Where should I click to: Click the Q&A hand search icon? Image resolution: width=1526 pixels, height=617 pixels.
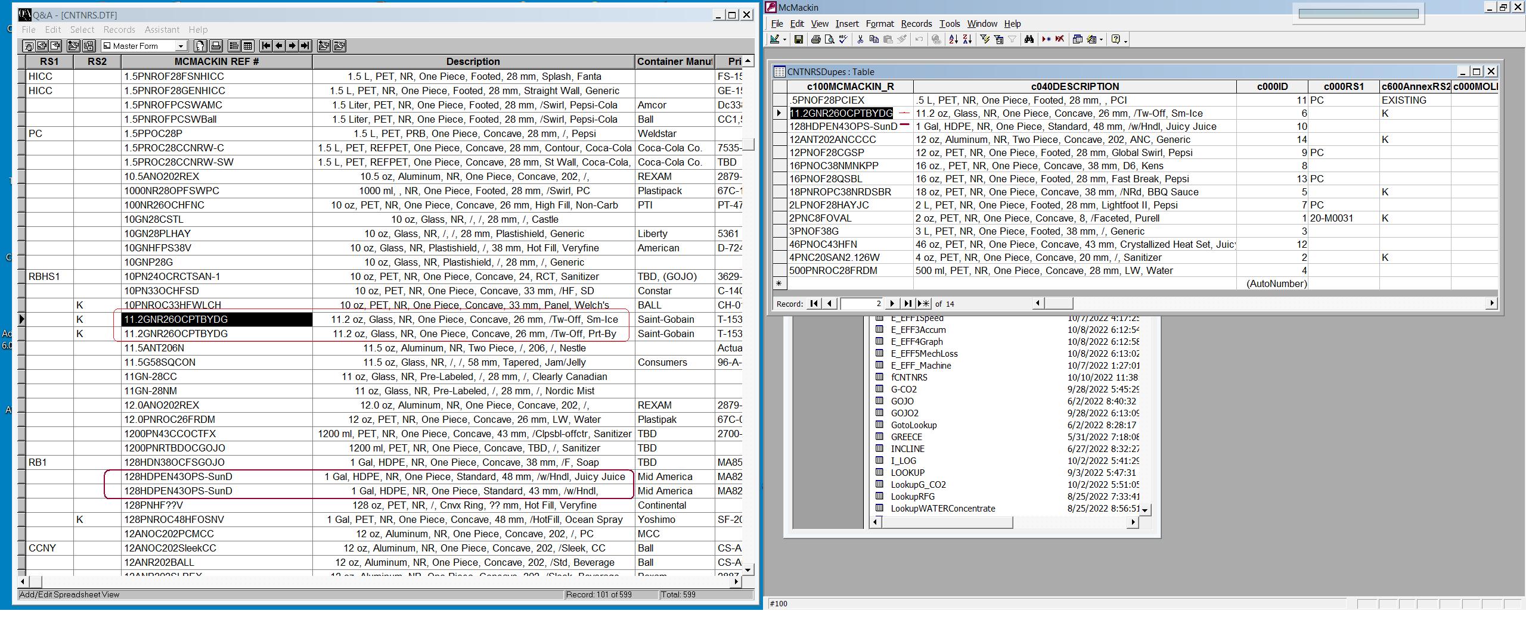click(29, 46)
